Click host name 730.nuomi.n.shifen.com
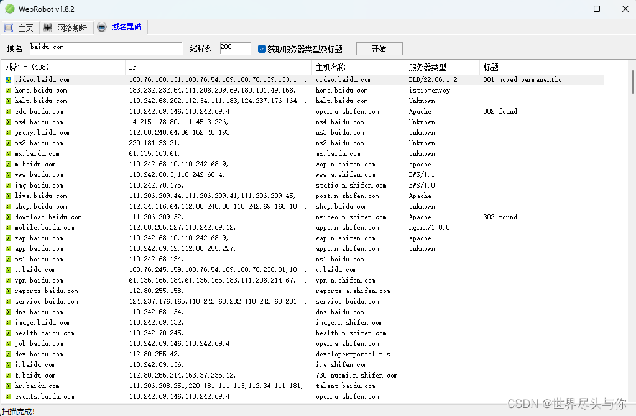The image size is (636, 416). 356,375
